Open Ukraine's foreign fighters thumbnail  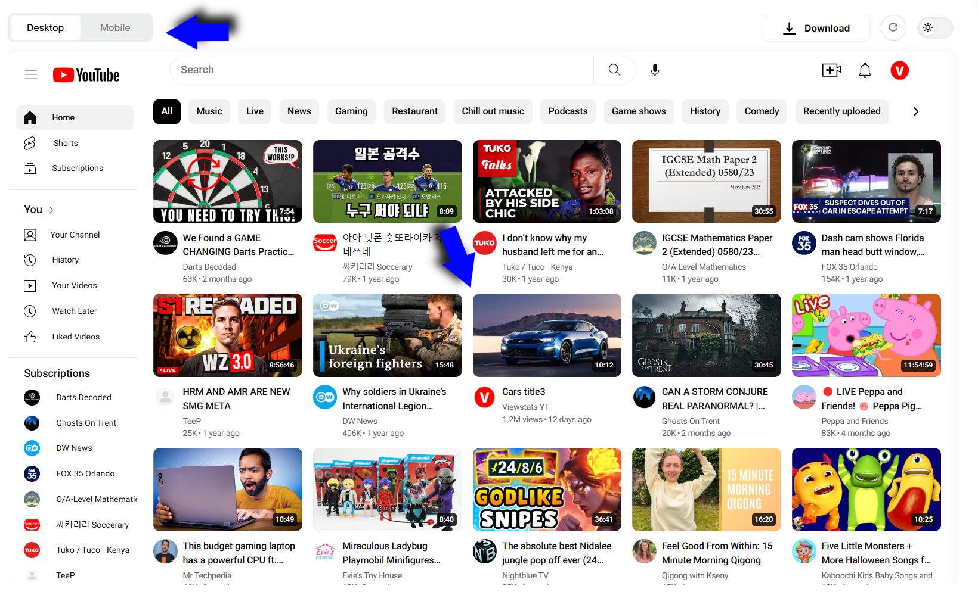tap(388, 335)
